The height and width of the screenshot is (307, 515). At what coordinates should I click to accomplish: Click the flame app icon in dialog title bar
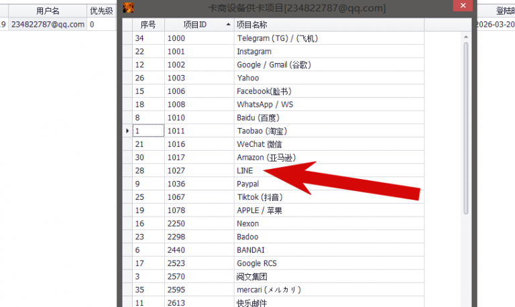(128, 7)
